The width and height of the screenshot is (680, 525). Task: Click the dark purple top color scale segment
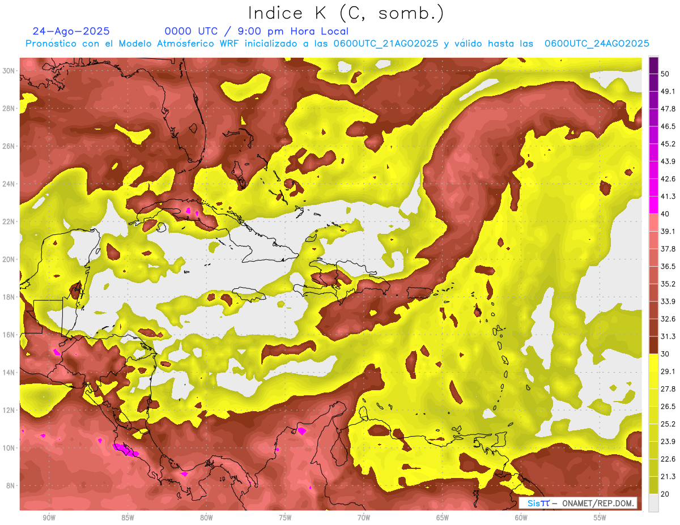coord(653,65)
